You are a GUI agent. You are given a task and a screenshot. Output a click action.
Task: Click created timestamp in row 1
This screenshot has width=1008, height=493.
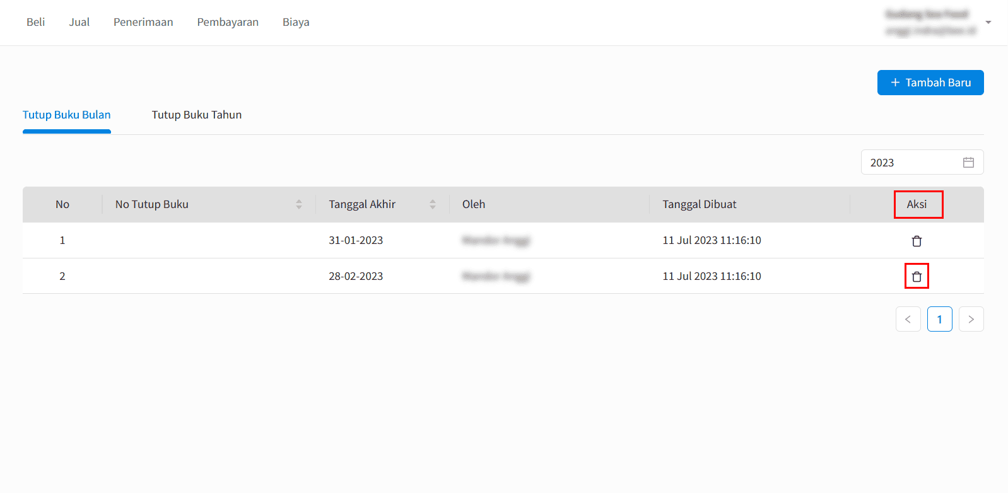[712, 240]
